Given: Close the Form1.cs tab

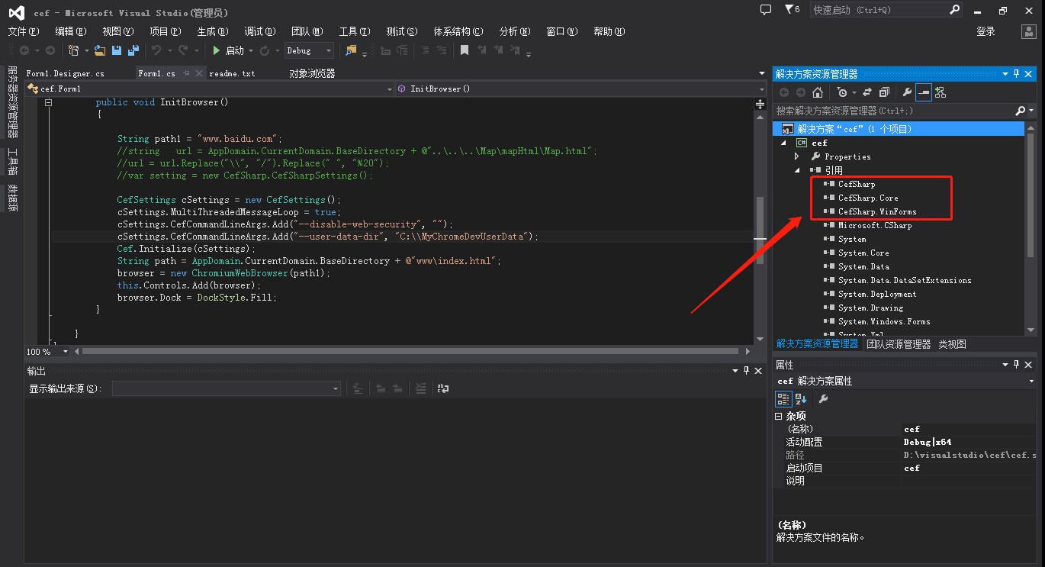Looking at the screenshot, I should click(200, 73).
